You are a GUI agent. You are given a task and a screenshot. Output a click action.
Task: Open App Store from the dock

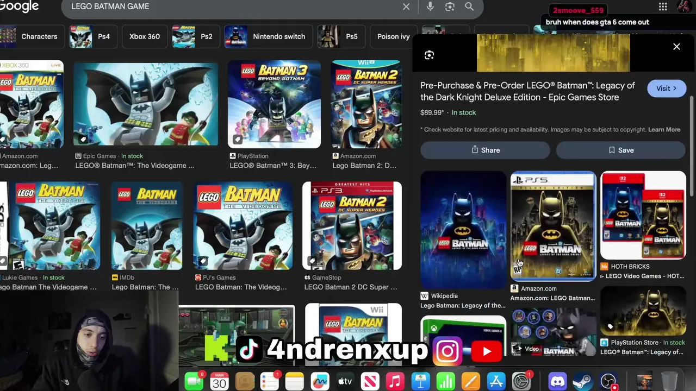pyautogui.click(x=496, y=381)
